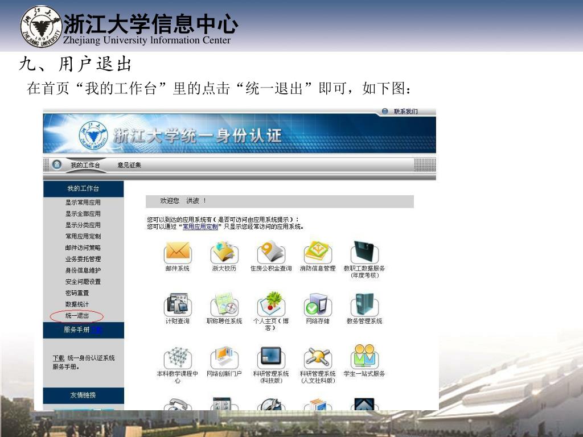
Task: Open the 浙大校历 calendar icon
Action: point(224,252)
